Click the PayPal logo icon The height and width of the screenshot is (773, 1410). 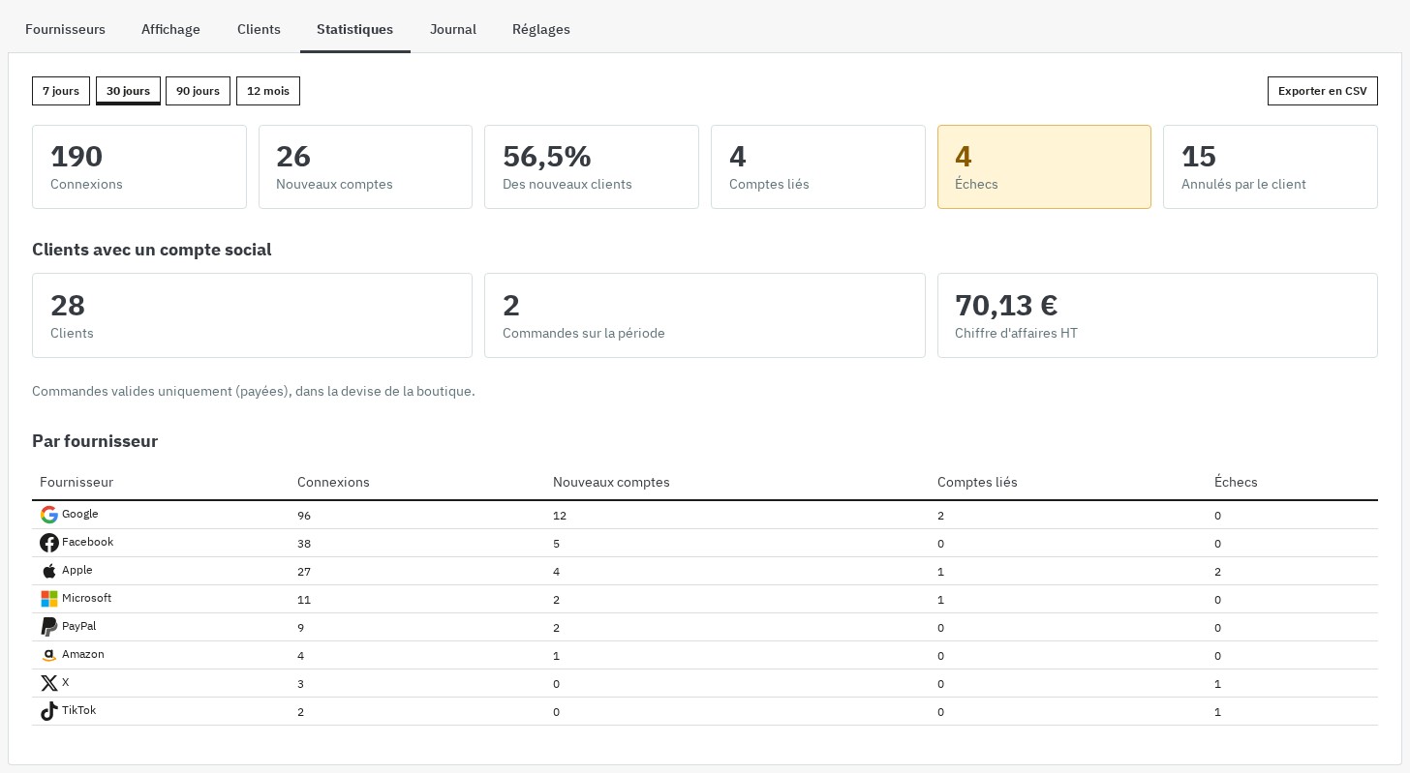(49, 627)
